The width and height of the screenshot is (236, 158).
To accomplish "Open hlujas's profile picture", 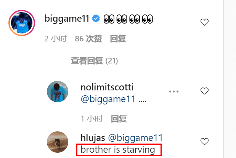I will pyautogui.click(x=58, y=142).
